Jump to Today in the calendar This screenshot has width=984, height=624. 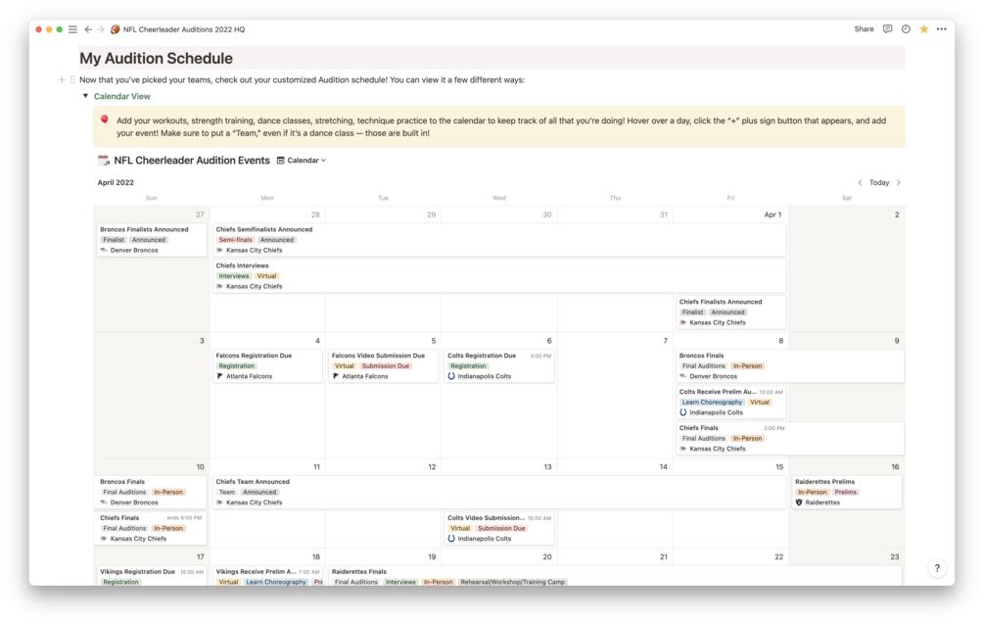pyautogui.click(x=879, y=182)
